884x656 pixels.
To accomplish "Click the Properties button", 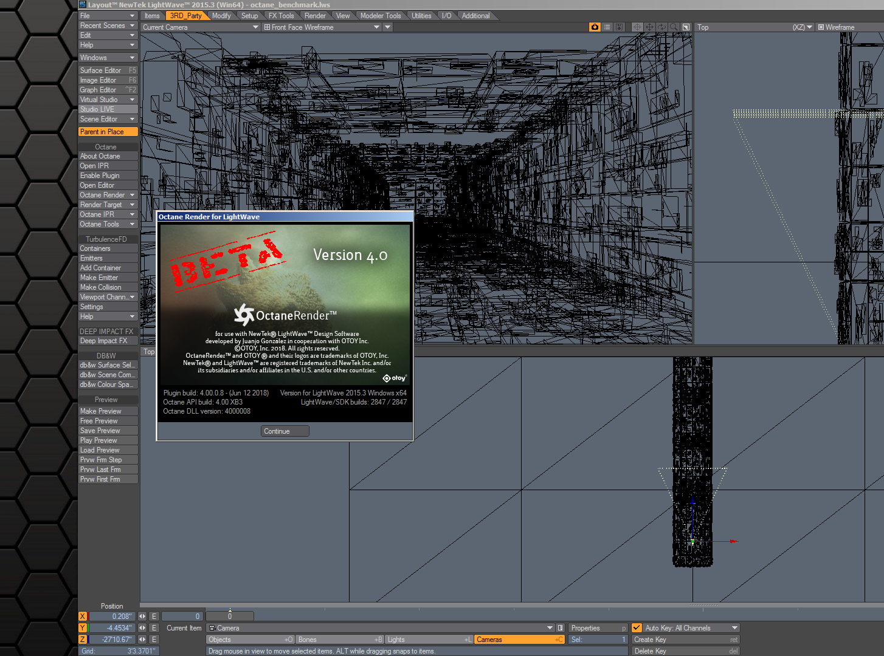I will (598, 628).
